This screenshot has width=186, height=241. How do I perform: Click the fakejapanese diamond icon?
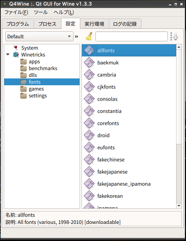coord(89,172)
